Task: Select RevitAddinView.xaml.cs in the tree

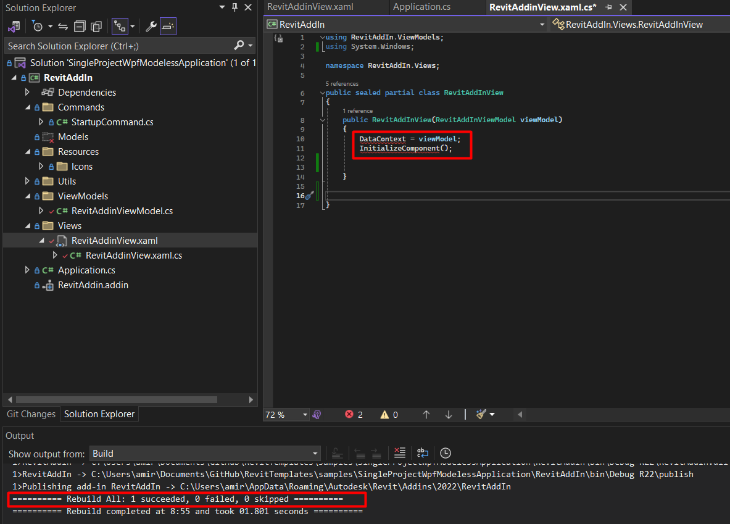Action: [134, 256]
